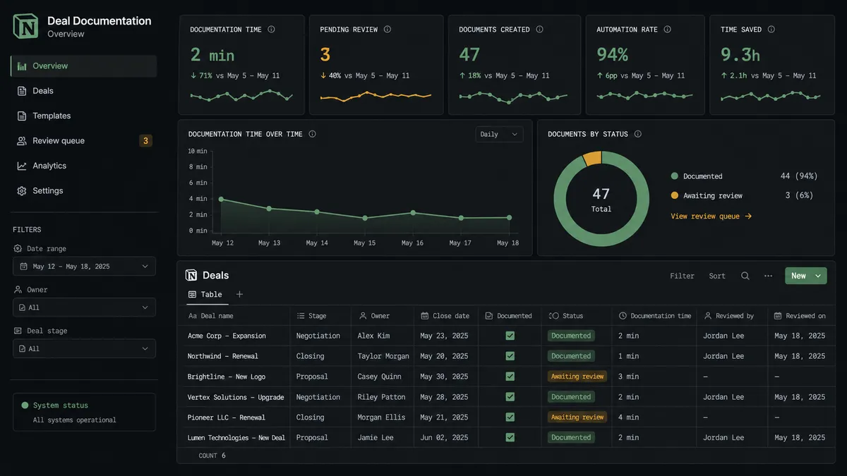Open the Close date column header menu
The height and width of the screenshot is (476, 847).
coord(445,316)
